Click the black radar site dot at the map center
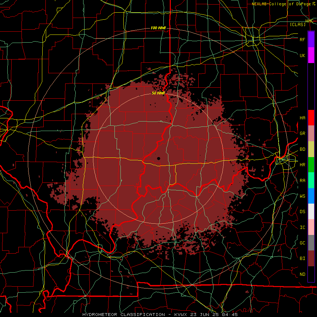Image resolution: width=317 pixels, height=317 pixels. (x=158, y=158)
